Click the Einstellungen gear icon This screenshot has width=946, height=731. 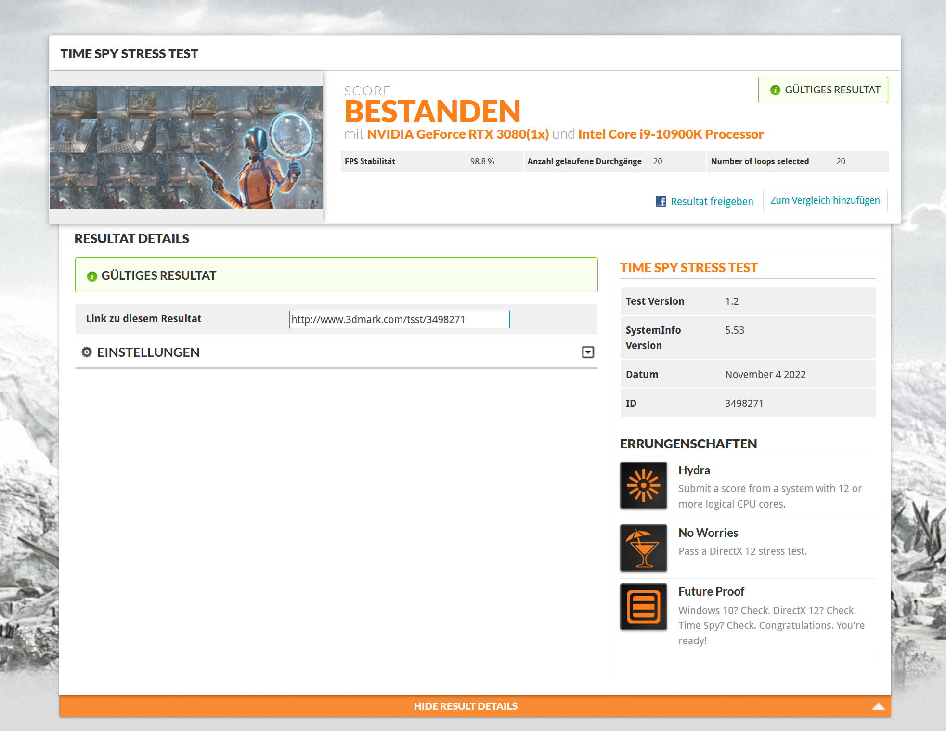click(x=87, y=352)
